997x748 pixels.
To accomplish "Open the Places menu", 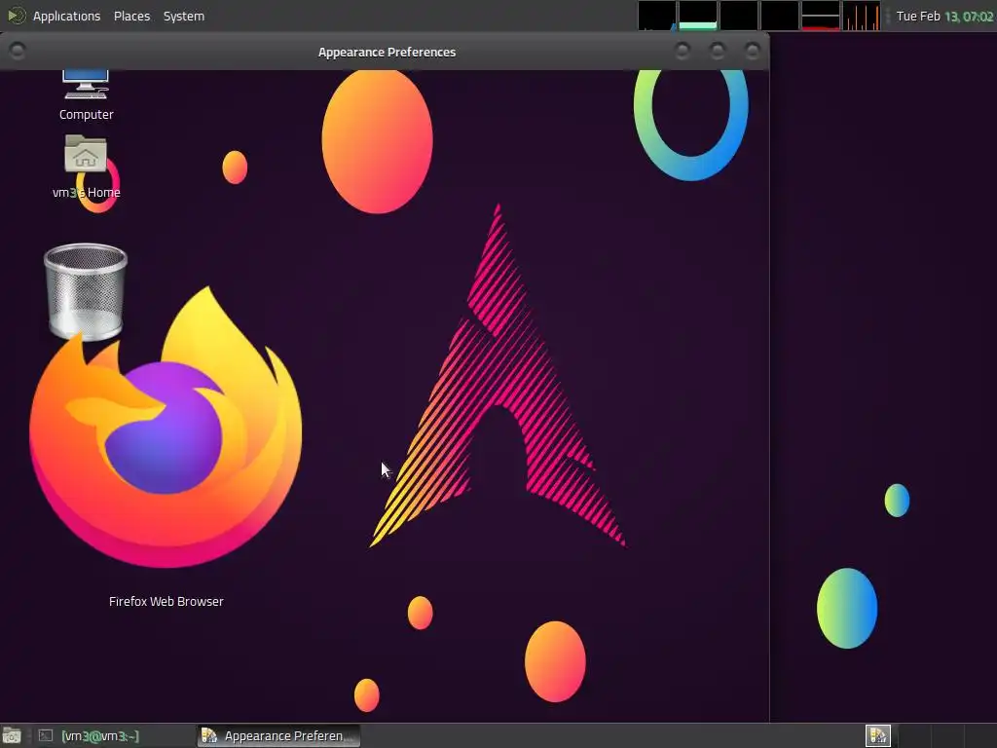I will click(131, 16).
